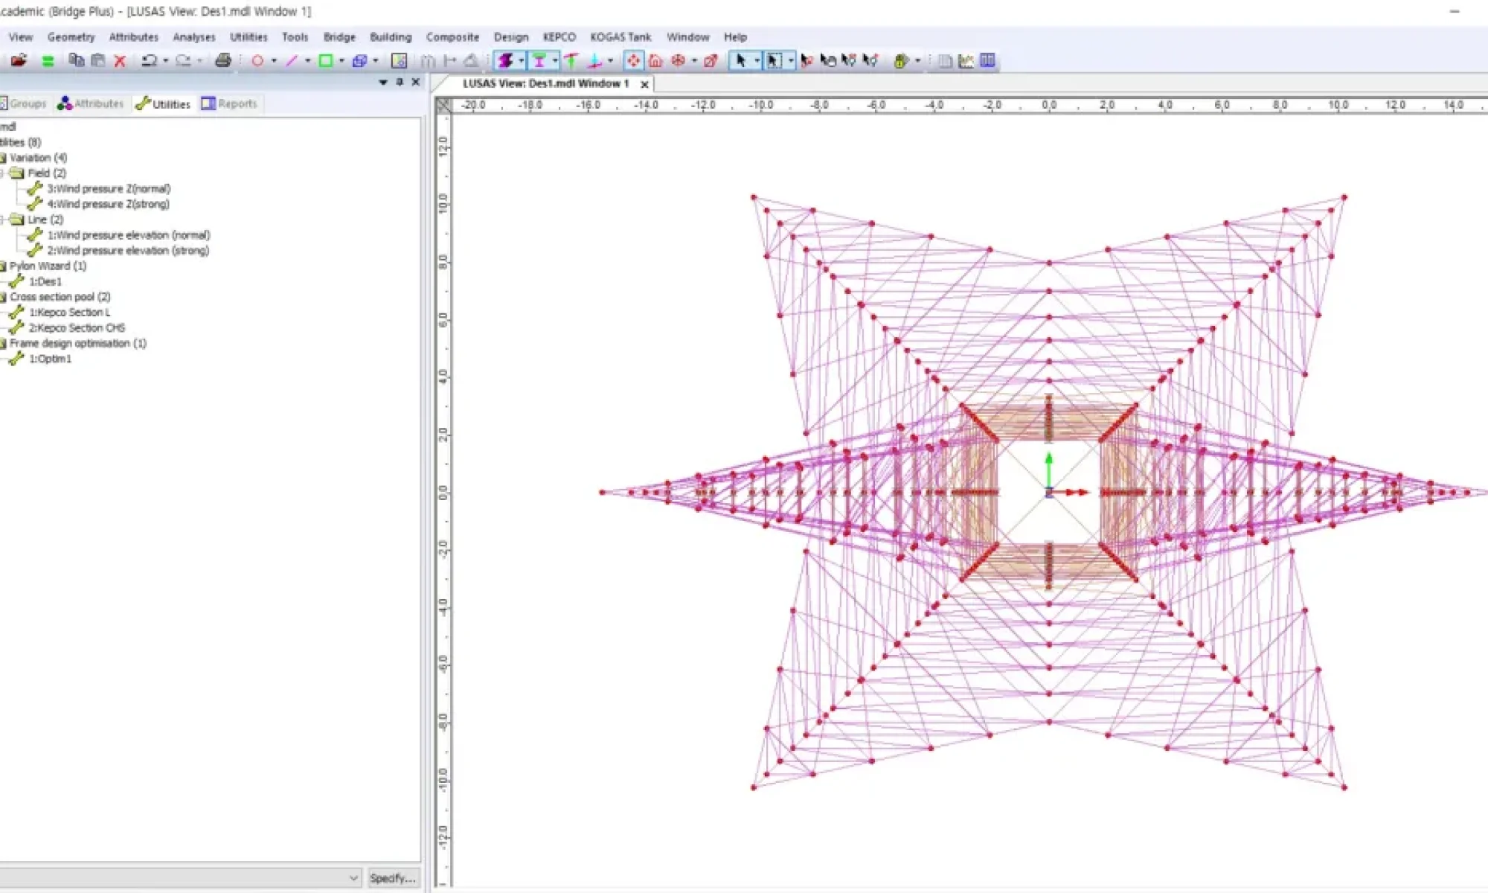
Task: Open the KEPCO menu
Action: click(559, 36)
